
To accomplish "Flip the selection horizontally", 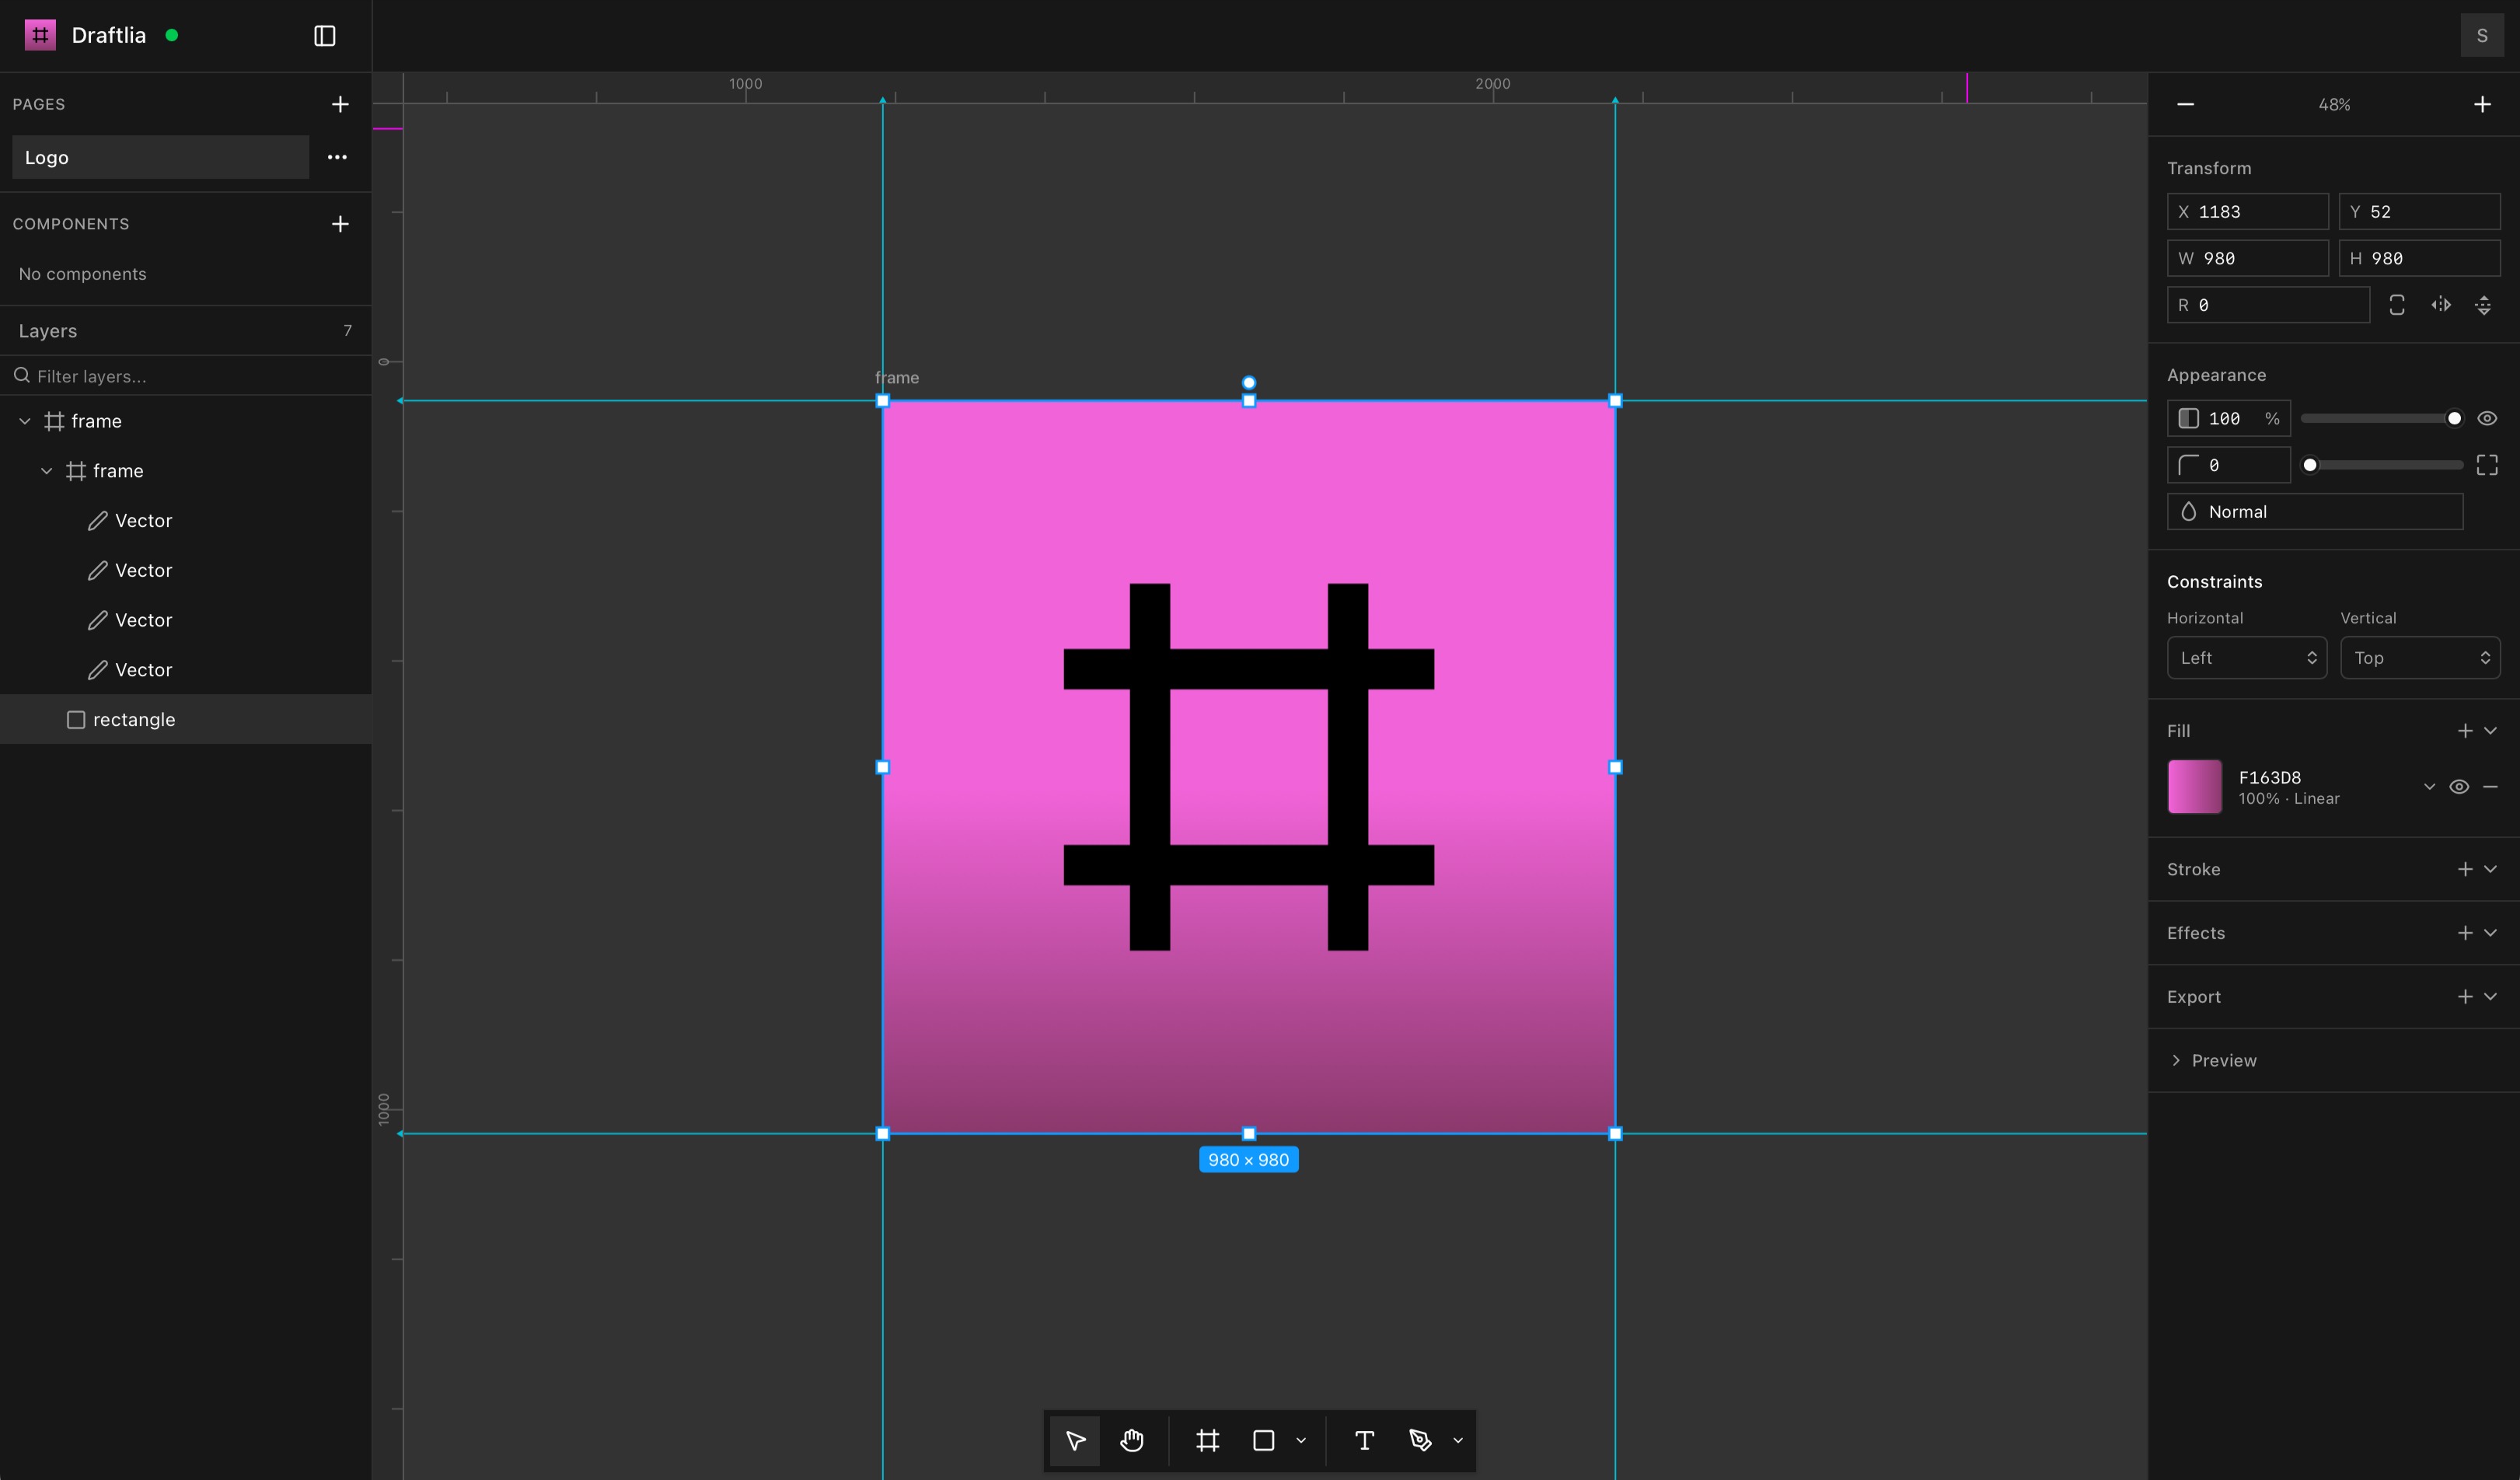I will point(2442,305).
